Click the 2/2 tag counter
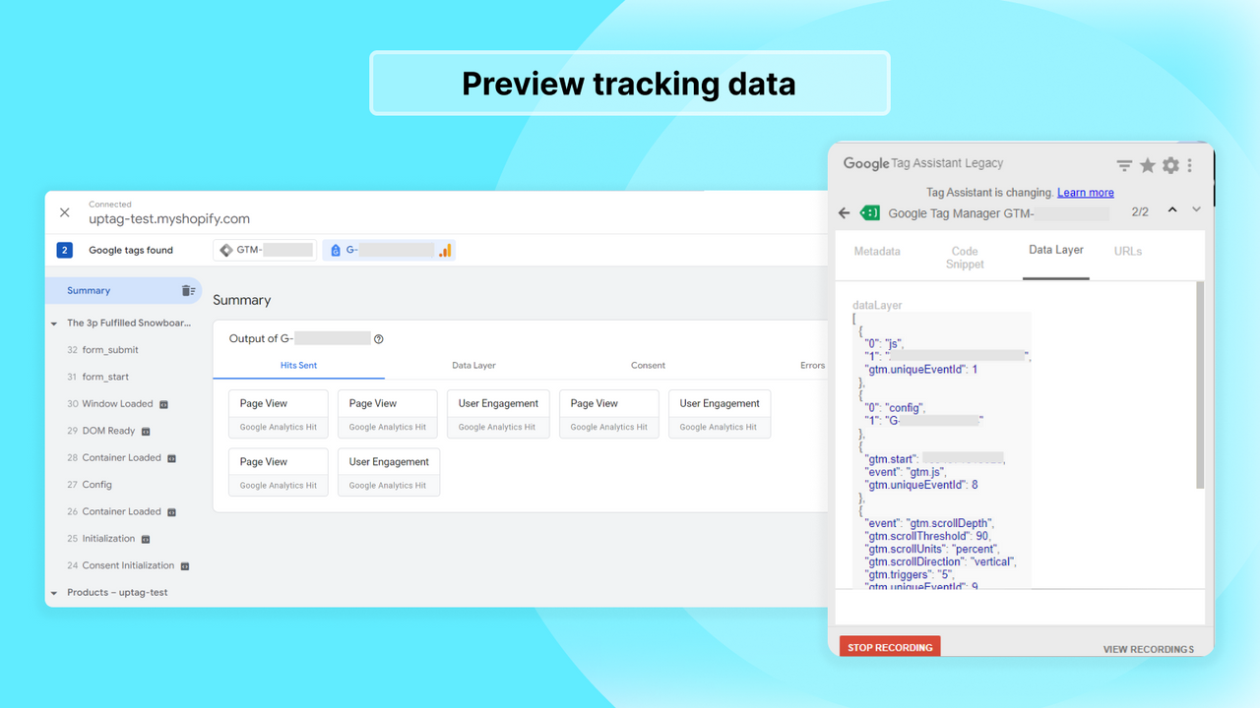The width and height of the screenshot is (1260, 708). tap(1140, 211)
